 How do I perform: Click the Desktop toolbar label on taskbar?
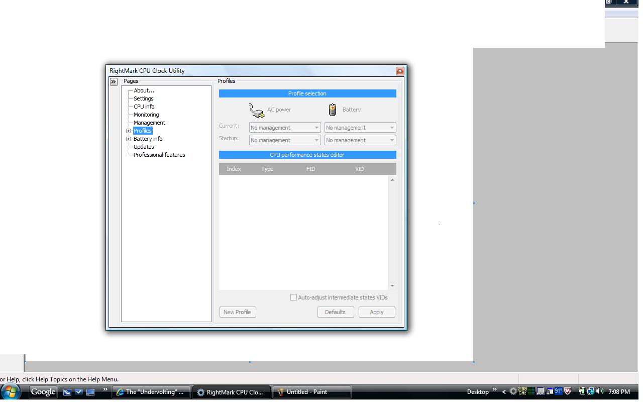coord(478,392)
